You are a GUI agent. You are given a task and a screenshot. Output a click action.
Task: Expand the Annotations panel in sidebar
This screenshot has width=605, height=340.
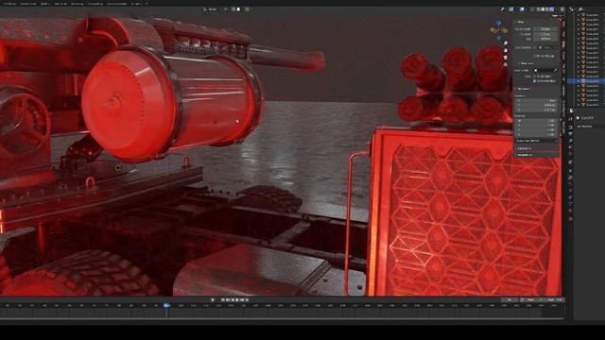coord(526,155)
